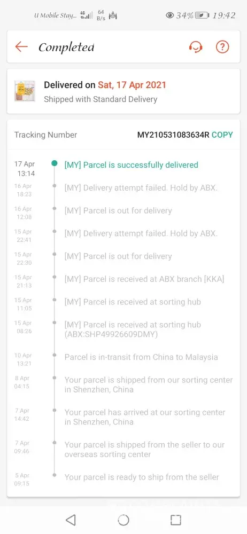Open recent apps square button

pyautogui.click(x=176, y=520)
